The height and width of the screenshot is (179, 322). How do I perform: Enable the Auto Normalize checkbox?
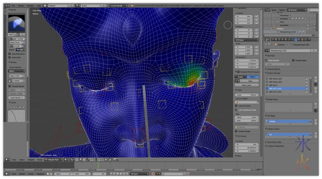point(9,54)
